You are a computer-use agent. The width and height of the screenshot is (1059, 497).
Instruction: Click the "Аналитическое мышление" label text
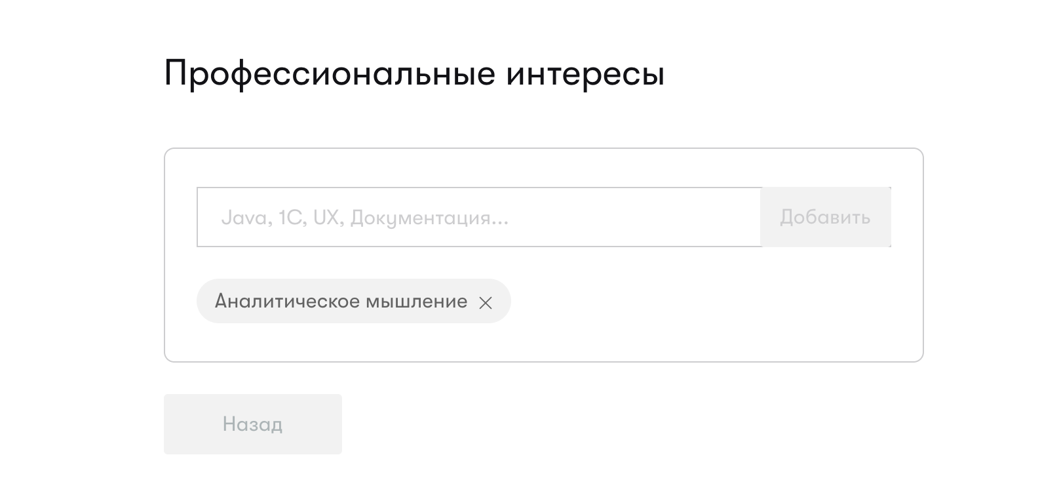[341, 302]
